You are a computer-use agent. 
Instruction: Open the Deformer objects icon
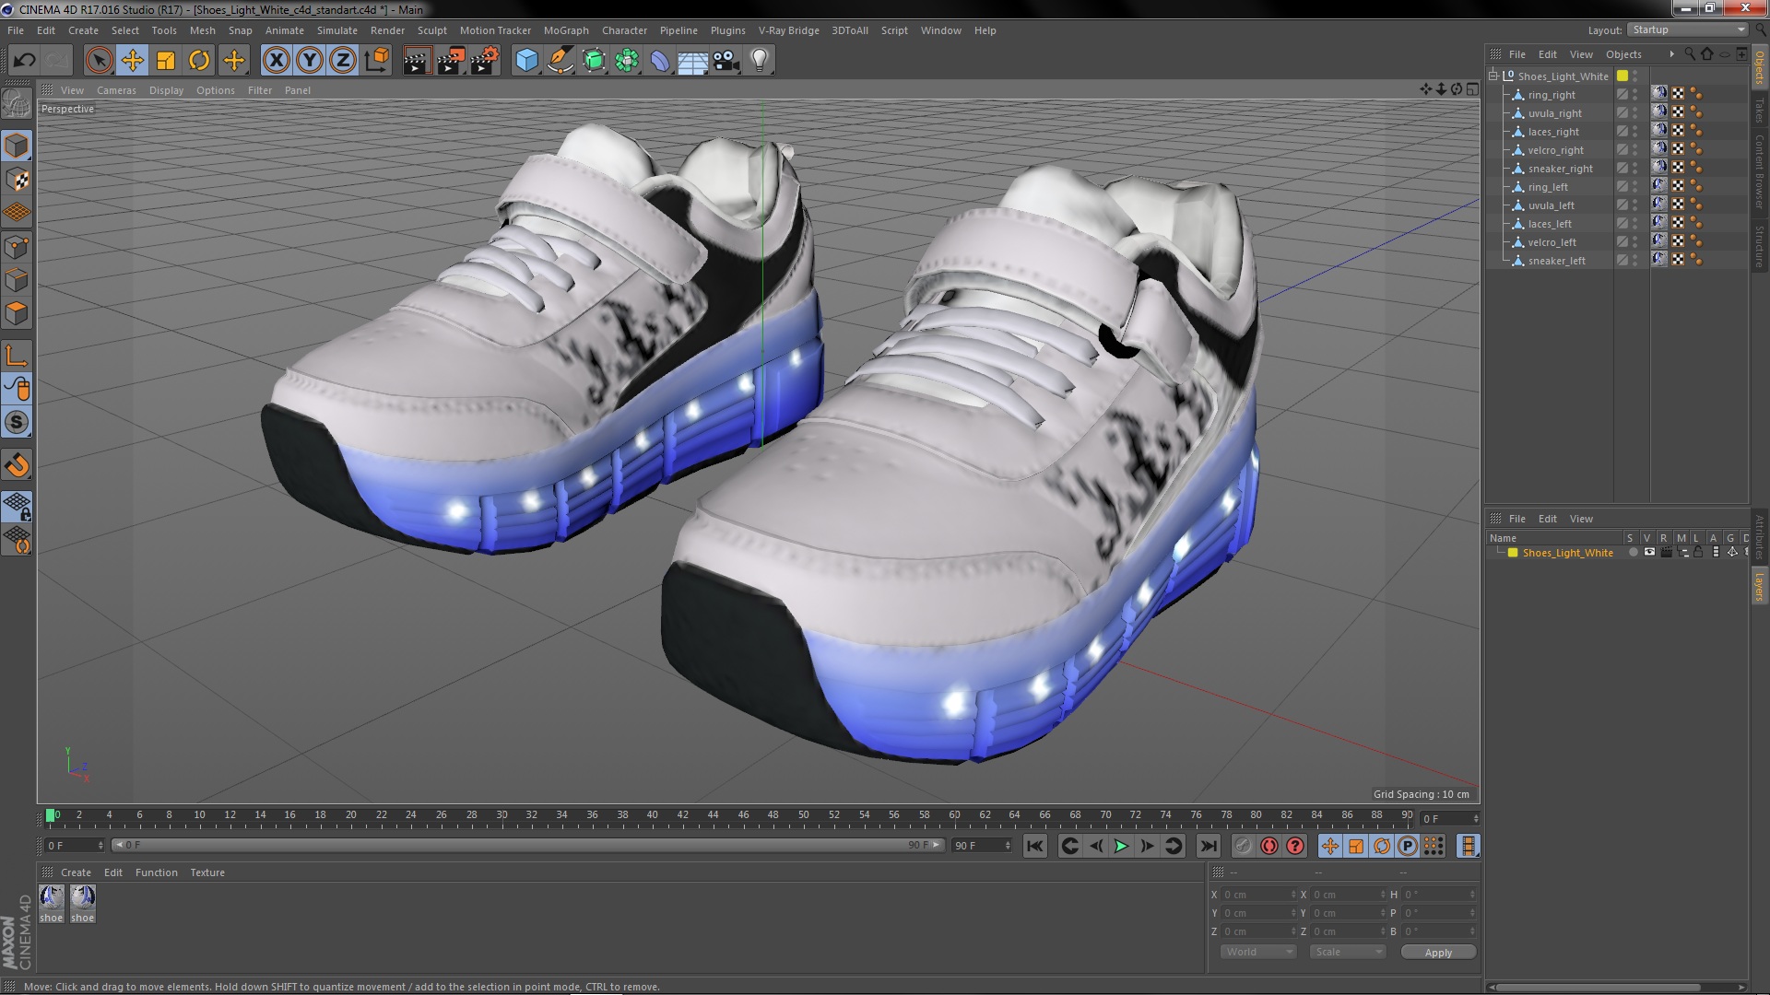[660, 61]
